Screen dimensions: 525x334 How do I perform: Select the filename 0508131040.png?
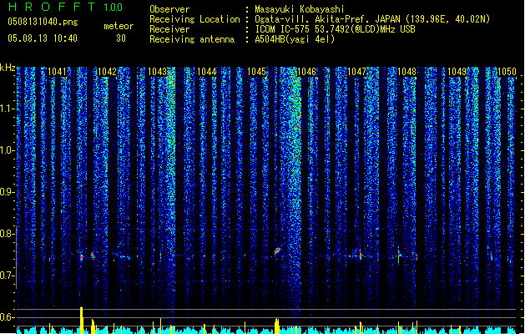[43, 22]
